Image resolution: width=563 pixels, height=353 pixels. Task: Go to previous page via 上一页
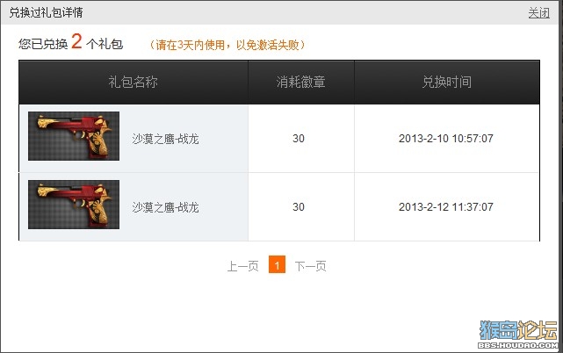coord(242,266)
